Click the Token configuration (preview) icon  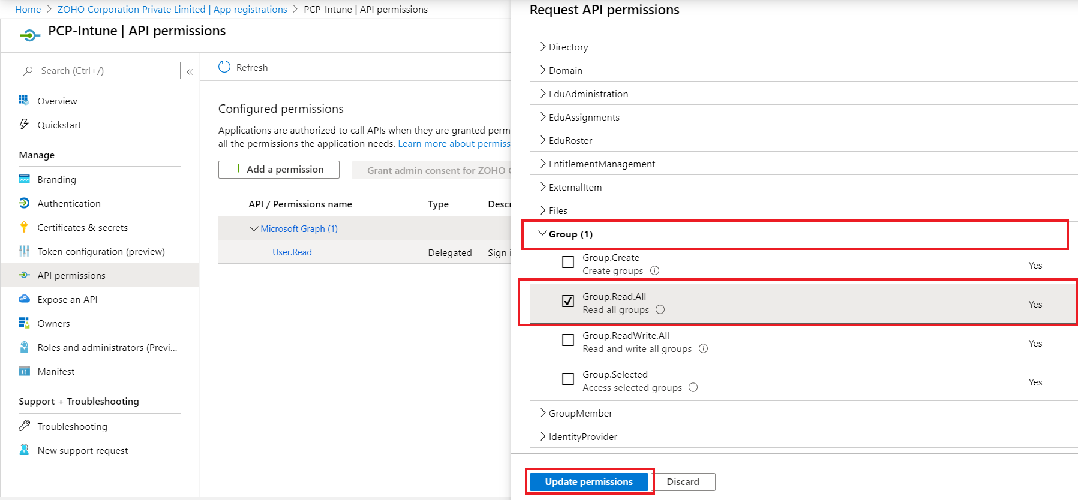point(24,251)
